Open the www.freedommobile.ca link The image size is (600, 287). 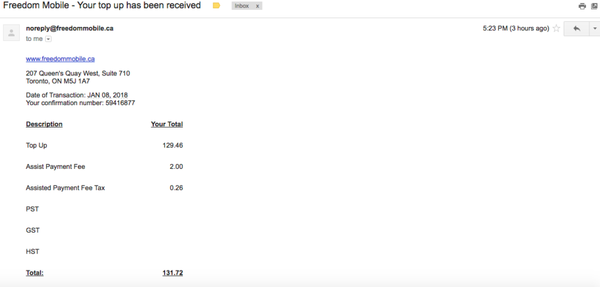[x=60, y=59]
